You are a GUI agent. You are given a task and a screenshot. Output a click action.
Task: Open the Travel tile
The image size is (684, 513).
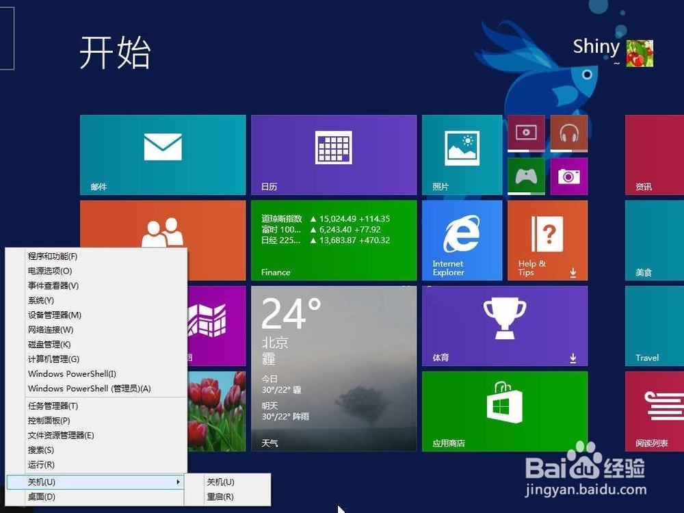click(x=655, y=326)
